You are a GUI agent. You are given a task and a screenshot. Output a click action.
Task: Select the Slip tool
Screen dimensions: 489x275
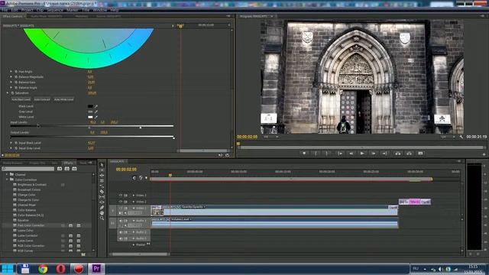point(102,197)
